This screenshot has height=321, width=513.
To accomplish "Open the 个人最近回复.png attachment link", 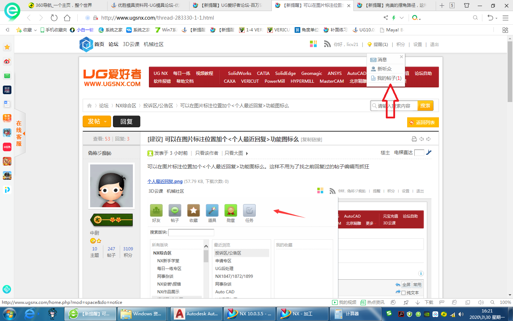I will (x=165, y=181).
